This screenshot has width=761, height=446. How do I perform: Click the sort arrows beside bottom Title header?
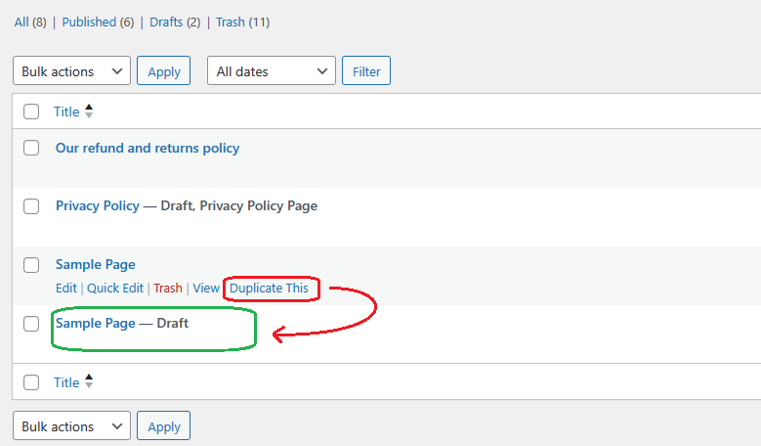point(89,382)
